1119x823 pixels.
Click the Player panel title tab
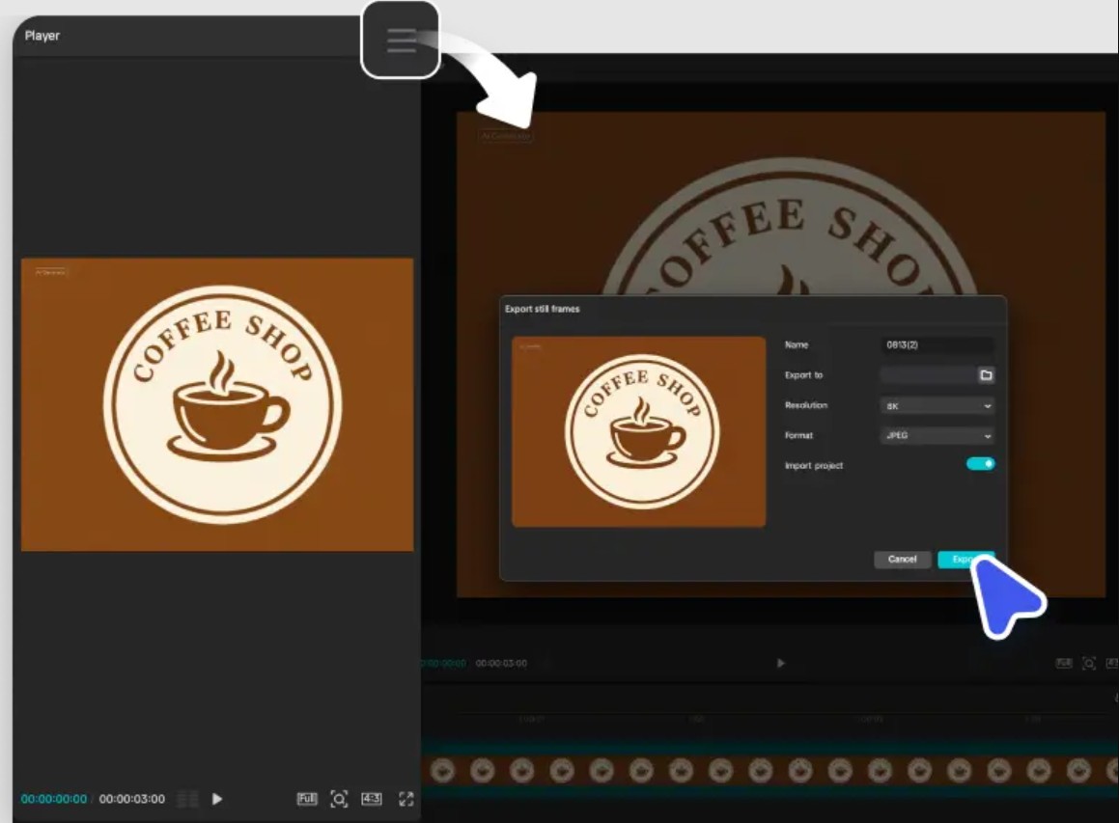click(x=42, y=36)
